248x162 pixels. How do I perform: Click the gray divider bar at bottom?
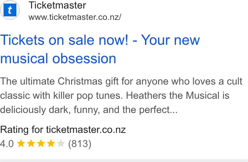pos(124,161)
